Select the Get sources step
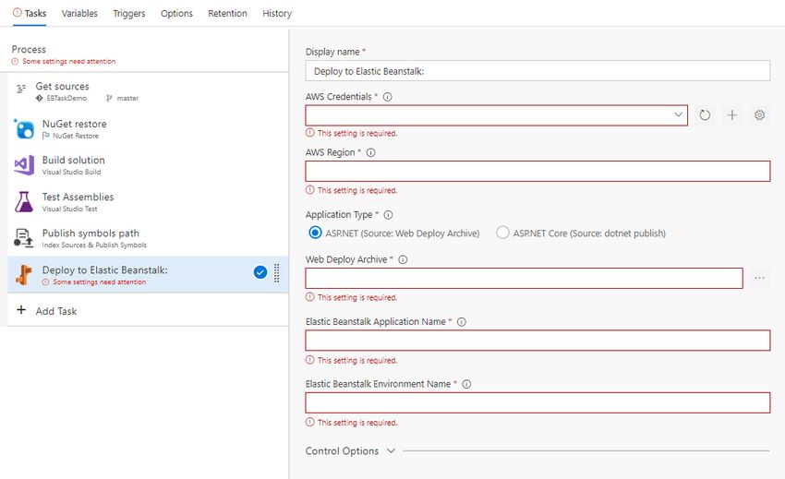Screen dimensions: 785x479 click(148, 91)
